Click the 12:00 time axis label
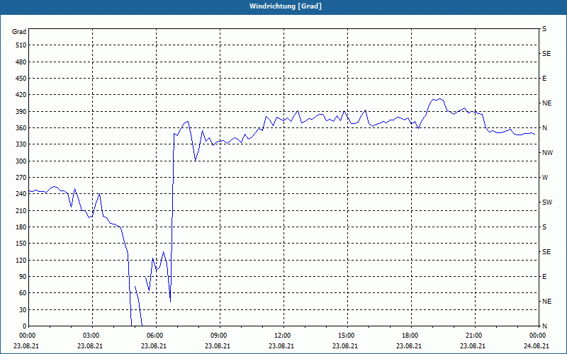 pyautogui.click(x=283, y=336)
